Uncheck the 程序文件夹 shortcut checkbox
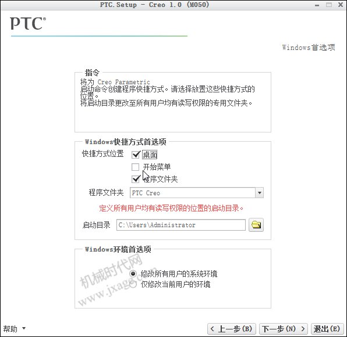 pos(136,179)
